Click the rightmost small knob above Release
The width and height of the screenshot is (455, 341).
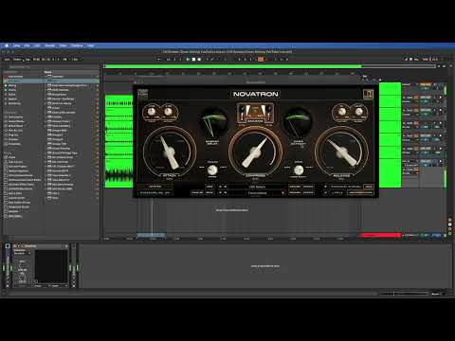358,112
